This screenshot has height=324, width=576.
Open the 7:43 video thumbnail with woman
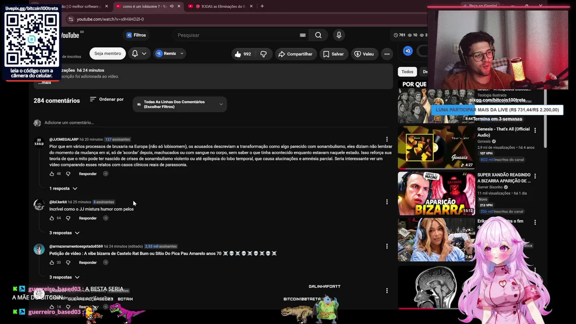436,240
